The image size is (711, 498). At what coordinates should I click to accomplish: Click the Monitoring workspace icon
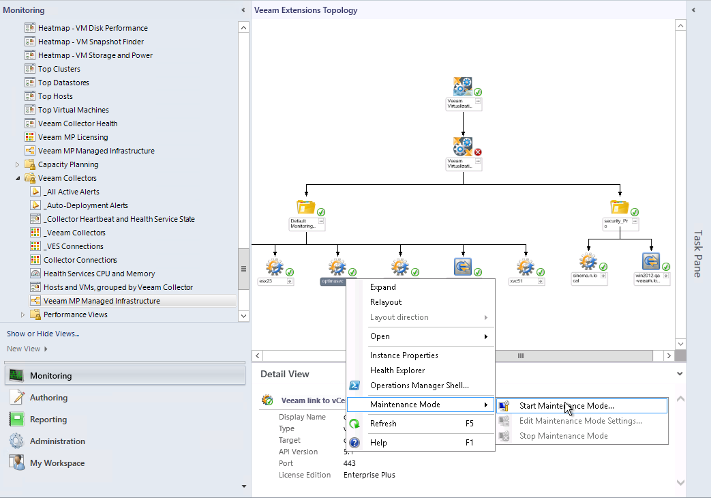click(17, 375)
